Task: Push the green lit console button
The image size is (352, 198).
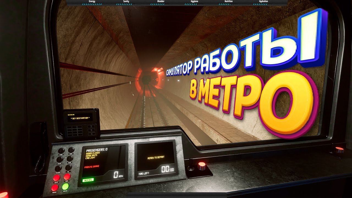Action: 65,186
